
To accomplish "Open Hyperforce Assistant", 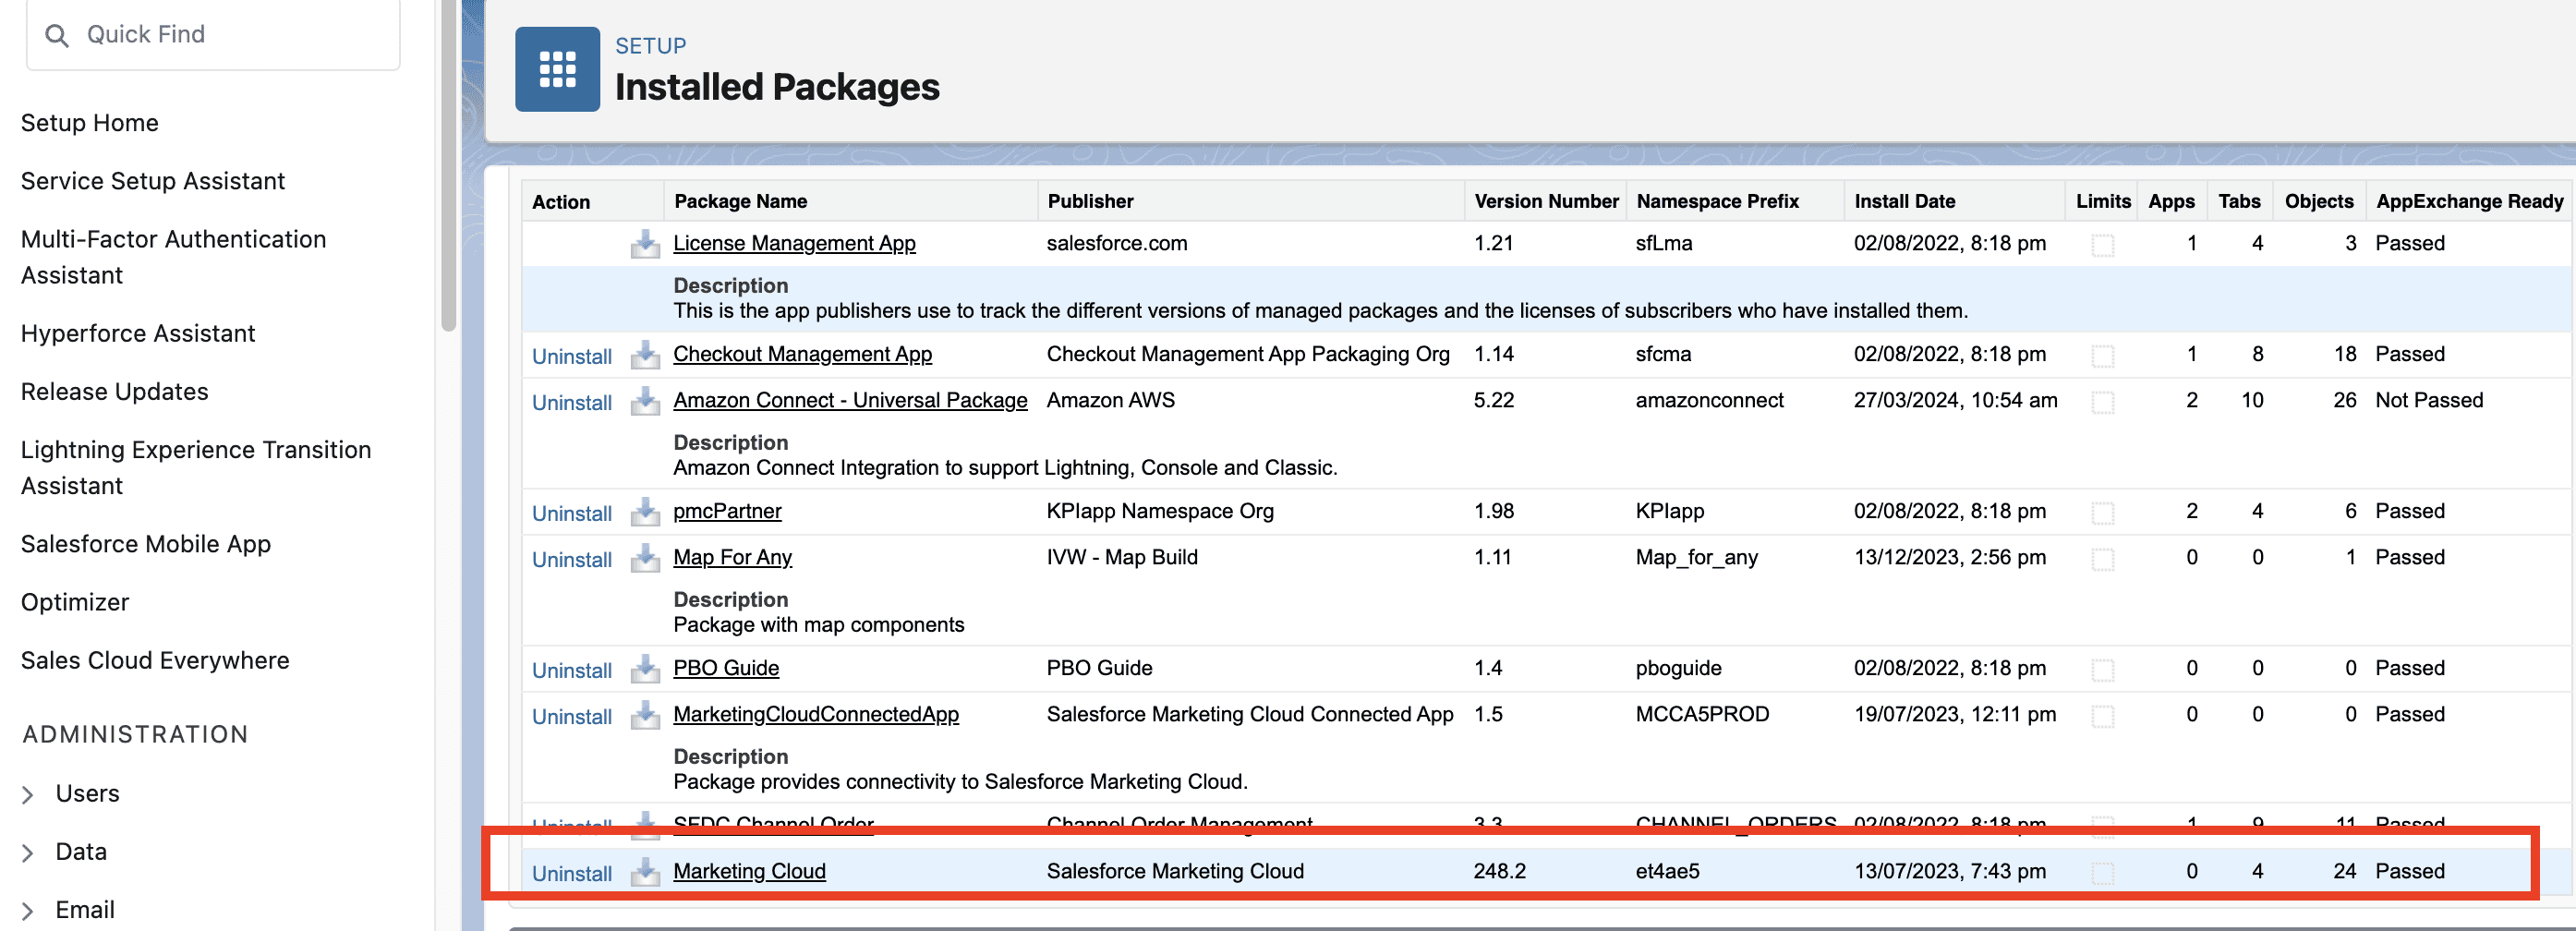I will coord(138,333).
